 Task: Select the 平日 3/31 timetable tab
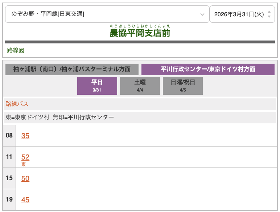(97, 85)
